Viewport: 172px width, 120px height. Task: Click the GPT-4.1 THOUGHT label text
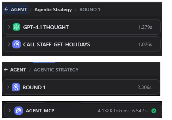[46, 27]
